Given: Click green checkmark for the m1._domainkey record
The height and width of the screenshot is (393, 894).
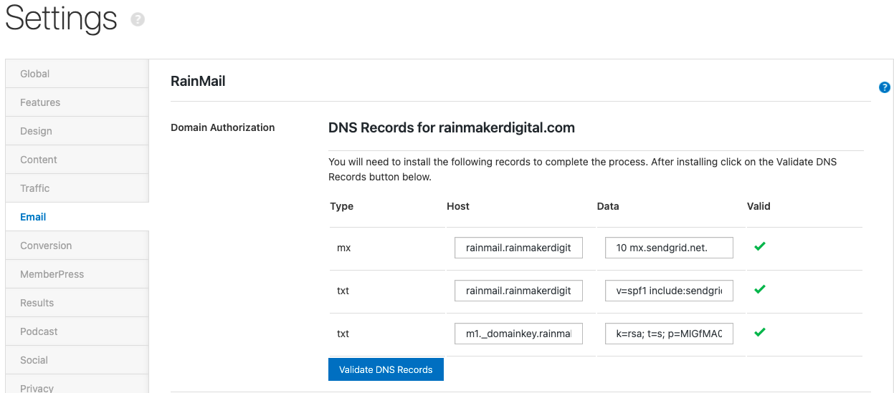Looking at the screenshot, I should click(x=760, y=332).
